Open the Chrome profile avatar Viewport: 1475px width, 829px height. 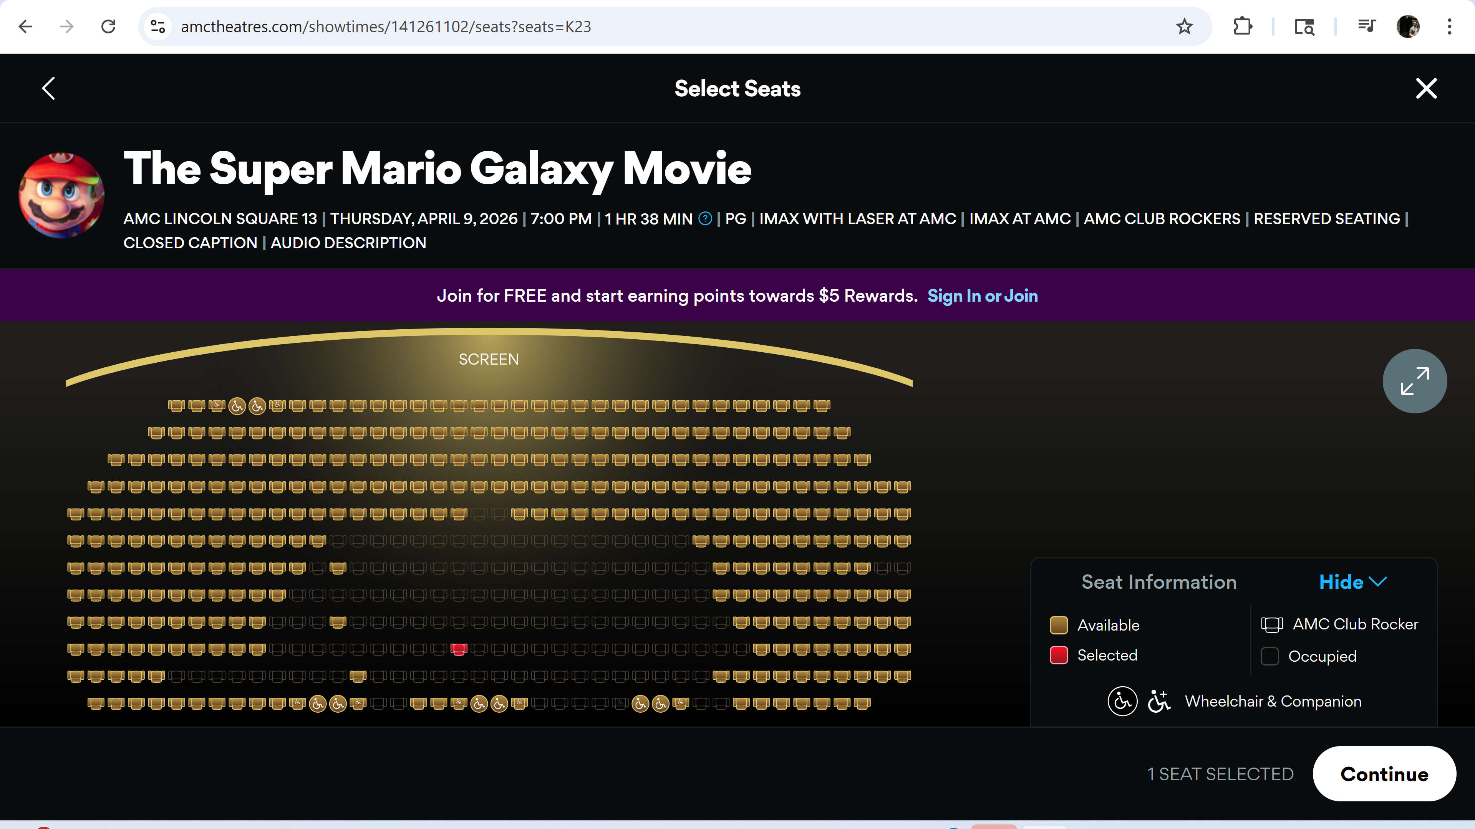click(1407, 26)
